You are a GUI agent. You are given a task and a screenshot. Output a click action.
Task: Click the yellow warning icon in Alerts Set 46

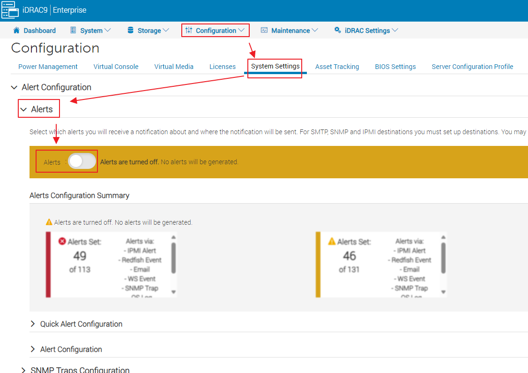click(332, 241)
